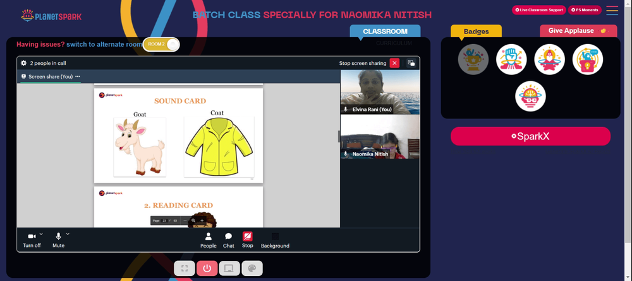Screen dimensions: 632x281
Task: Select the Screen share (You) tab
Action: click(51, 76)
